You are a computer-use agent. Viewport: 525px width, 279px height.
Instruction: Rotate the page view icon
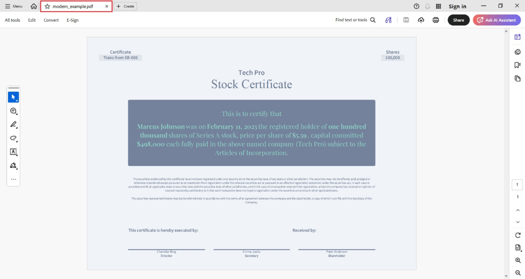(x=518, y=235)
